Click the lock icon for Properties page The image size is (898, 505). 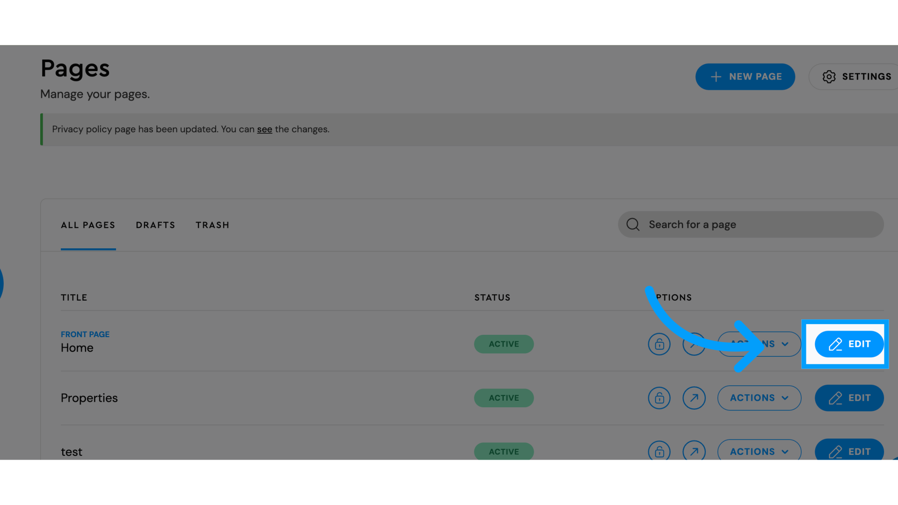point(659,398)
